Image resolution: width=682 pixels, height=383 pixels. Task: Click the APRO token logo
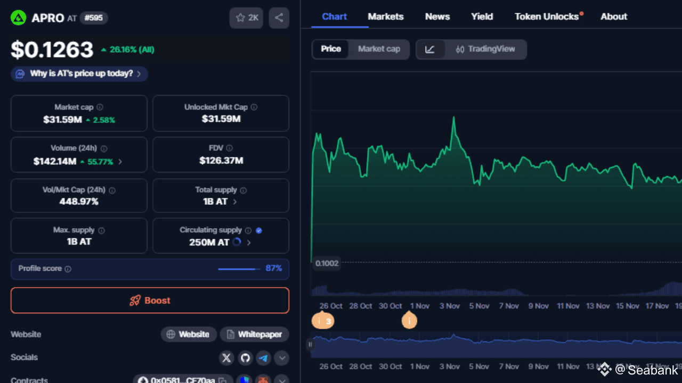tap(19, 18)
